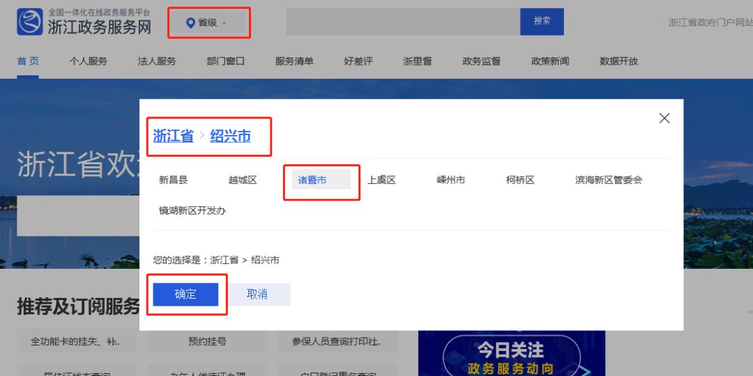This screenshot has height=376, width=753.
Task: Select 越城区 in the district list
Action: [243, 180]
